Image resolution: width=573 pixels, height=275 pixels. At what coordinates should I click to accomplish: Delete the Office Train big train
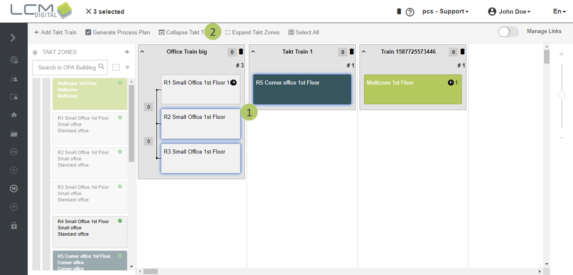point(241,52)
